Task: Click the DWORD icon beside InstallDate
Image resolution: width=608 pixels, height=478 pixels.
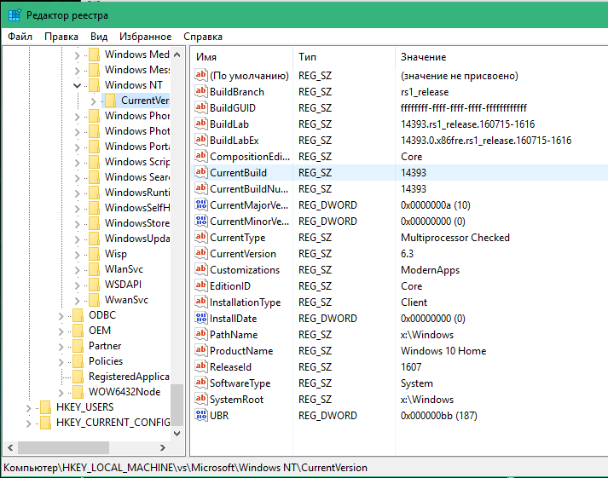Action: click(x=201, y=319)
